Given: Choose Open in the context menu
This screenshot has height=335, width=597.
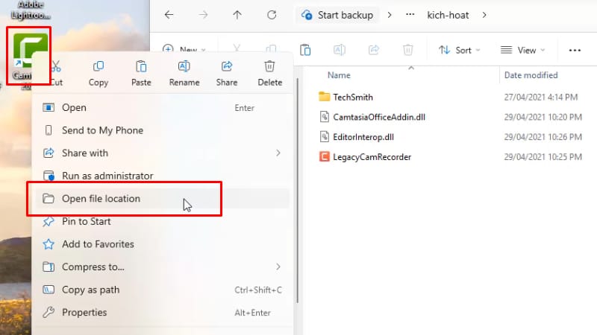Looking at the screenshot, I should pos(163,107).
